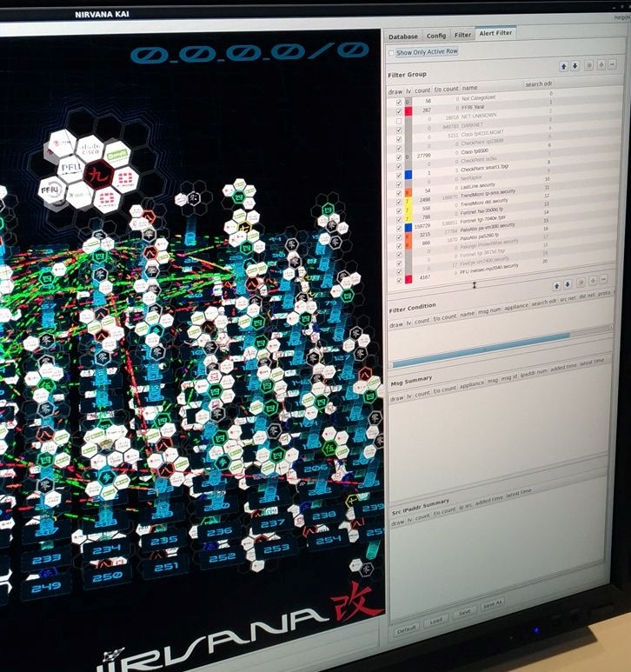631x672 pixels.
Task: Switch to the Config tab
Action: pyautogui.click(x=436, y=36)
